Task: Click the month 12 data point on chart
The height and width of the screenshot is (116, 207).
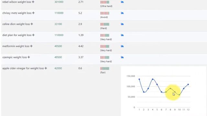Action: click(x=188, y=84)
